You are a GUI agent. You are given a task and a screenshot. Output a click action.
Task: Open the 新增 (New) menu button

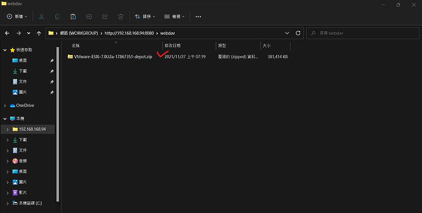coord(17,16)
